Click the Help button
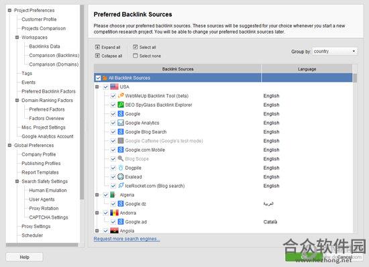The width and height of the screenshot is (369, 267). click(24, 257)
